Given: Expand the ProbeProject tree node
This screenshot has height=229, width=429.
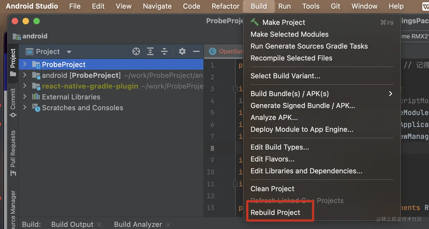Looking at the screenshot, I should coord(25,64).
